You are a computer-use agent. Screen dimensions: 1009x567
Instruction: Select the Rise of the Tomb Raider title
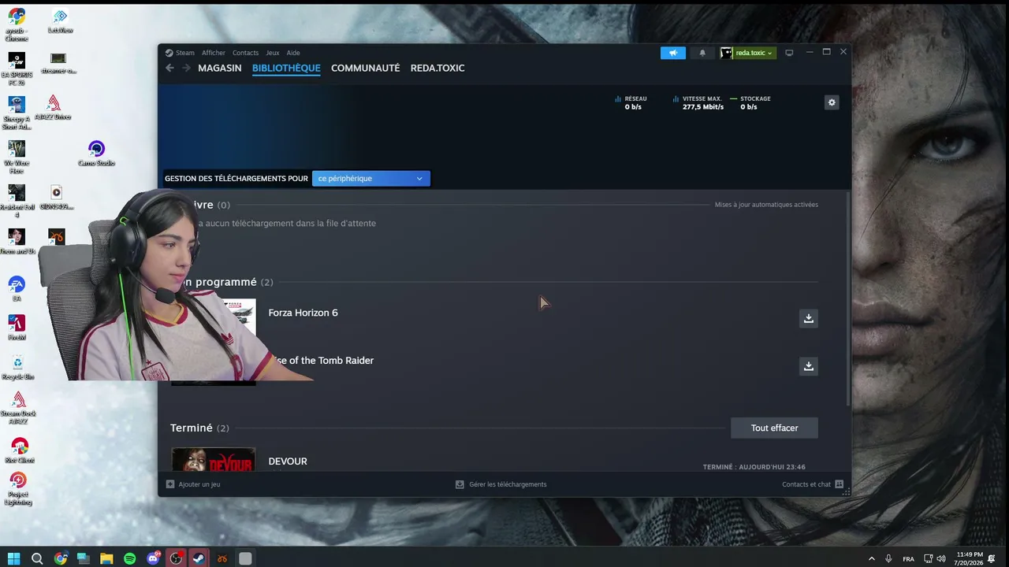(323, 361)
